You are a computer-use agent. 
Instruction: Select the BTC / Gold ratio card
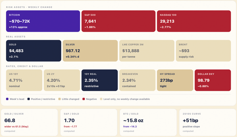(148, 123)
